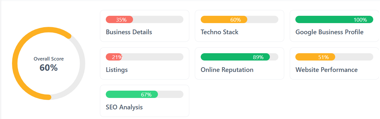
Task: Open the Techno Stack card title
Action: click(x=219, y=32)
